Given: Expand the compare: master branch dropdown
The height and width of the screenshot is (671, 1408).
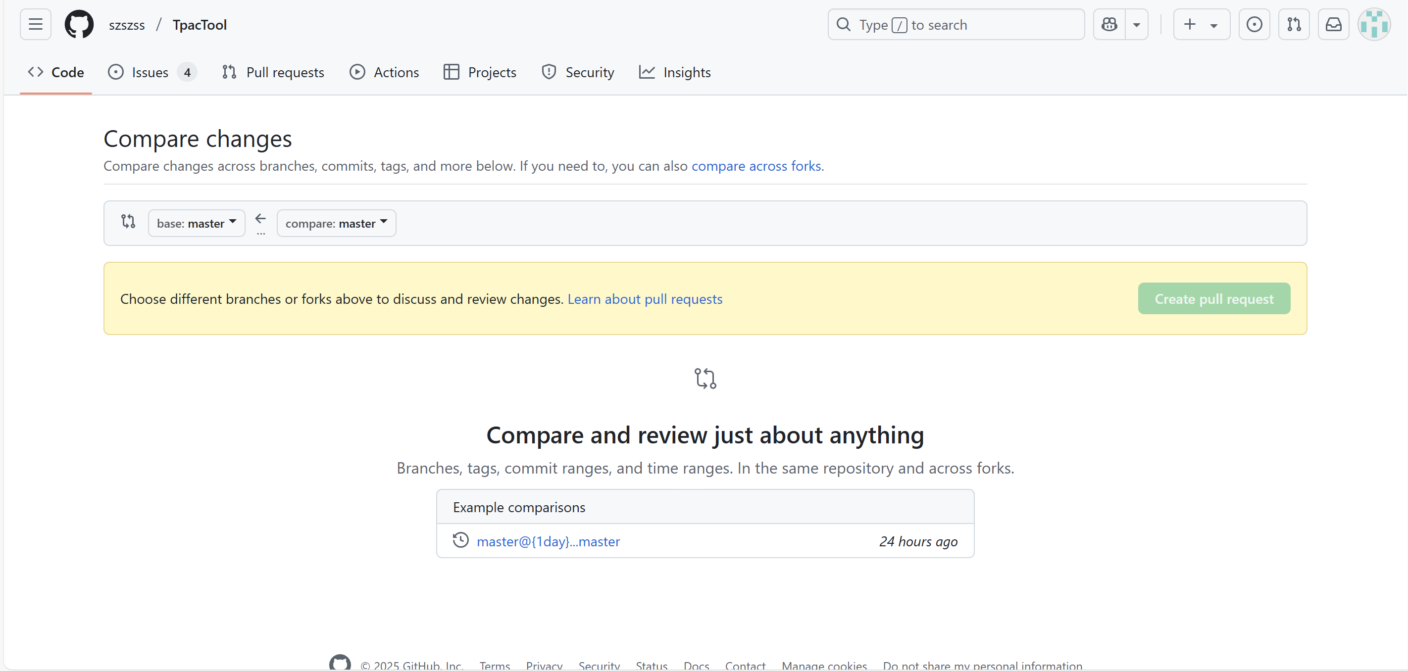Looking at the screenshot, I should pyautogui.click(x=336, y=224).
